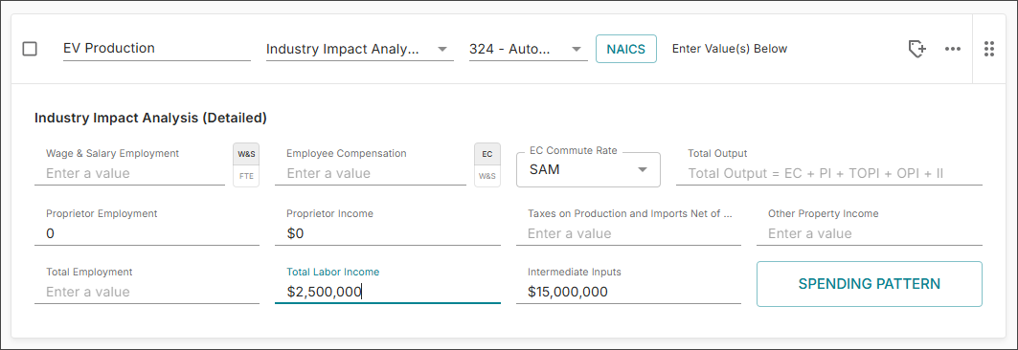Viewport: 1018px width, 350px height.
Task: Open the Industry Impact Analysis type dropdown
Action: pos(360,49)
